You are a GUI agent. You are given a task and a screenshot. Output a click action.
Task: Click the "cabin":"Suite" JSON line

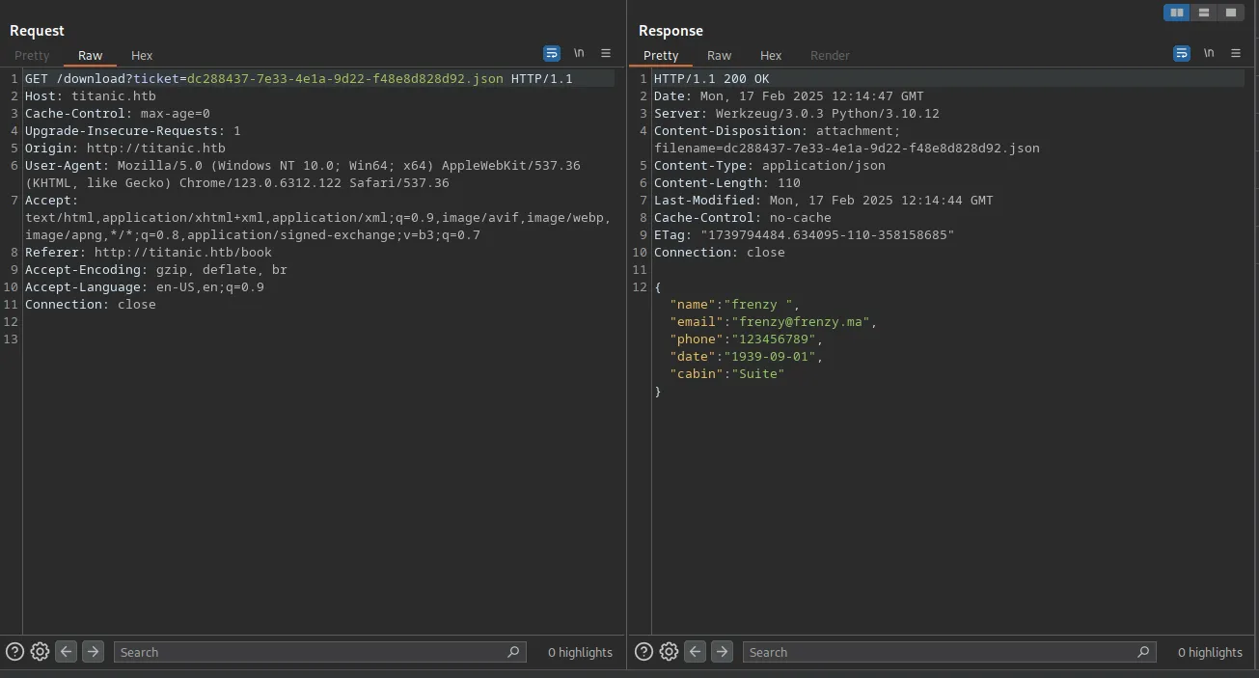coord(727,373)
